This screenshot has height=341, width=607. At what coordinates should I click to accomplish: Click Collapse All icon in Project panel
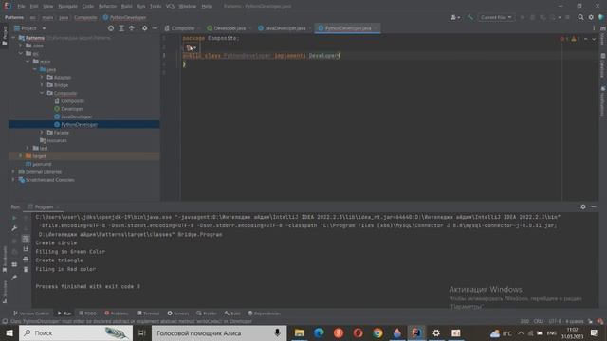click(x=132, y=28)
